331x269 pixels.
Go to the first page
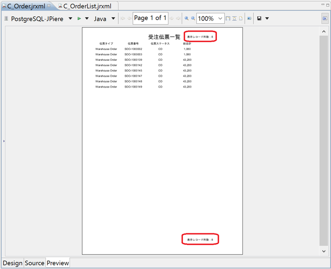click(x=123, y=19)
